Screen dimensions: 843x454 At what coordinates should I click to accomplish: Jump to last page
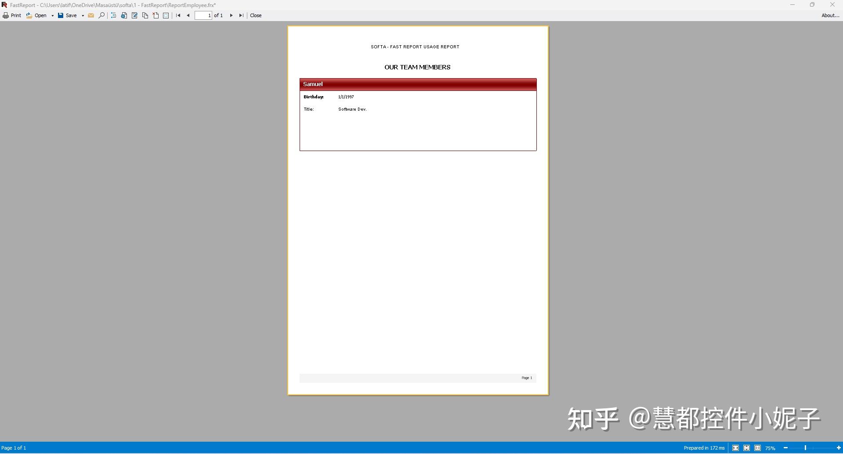pyautogui.click(x=241, y=15)
